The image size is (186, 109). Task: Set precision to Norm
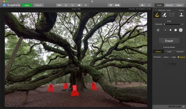tap(166, 57)
